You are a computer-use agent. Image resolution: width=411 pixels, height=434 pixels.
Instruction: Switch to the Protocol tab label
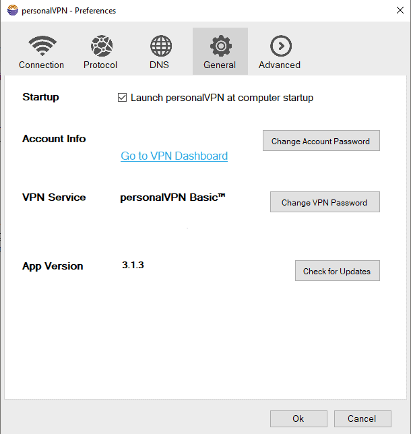pyautogui.click(x=100, y=65)
